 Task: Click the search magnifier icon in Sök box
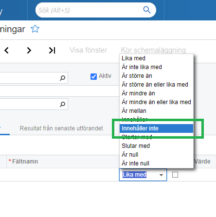tap(147, 10)
